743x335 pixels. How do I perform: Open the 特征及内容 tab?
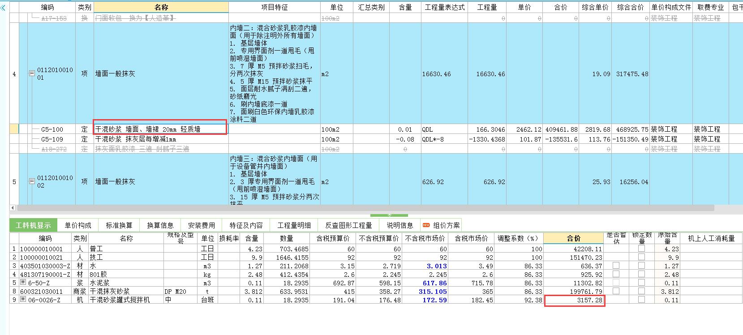[246, 225]
